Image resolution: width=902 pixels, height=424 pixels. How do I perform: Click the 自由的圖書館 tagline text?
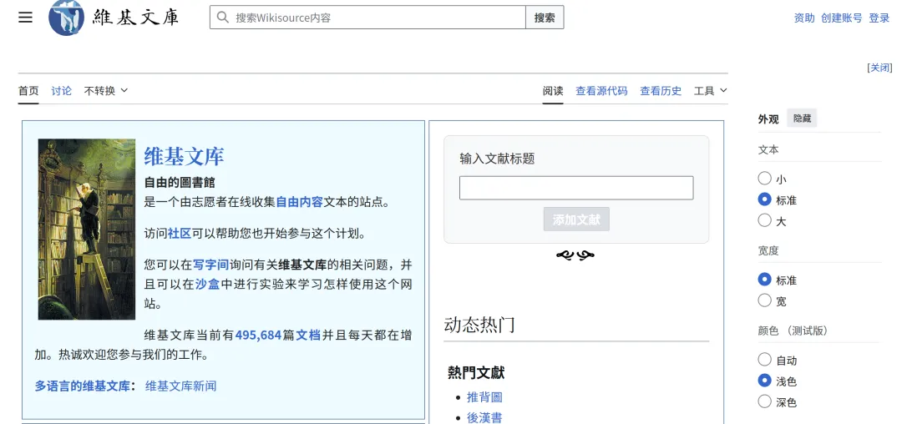click(x=180, y=183)
